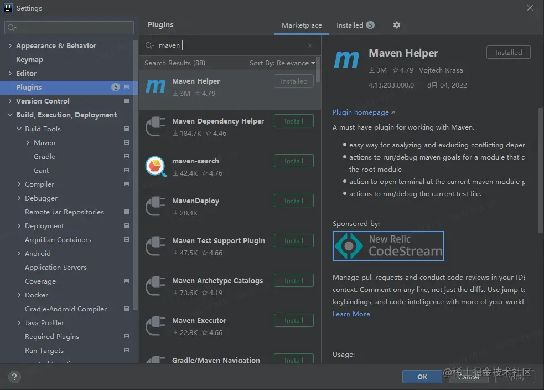
Task: Select Maven Archetype Catalogs plugin icon
Action: (x=156, y=286)
